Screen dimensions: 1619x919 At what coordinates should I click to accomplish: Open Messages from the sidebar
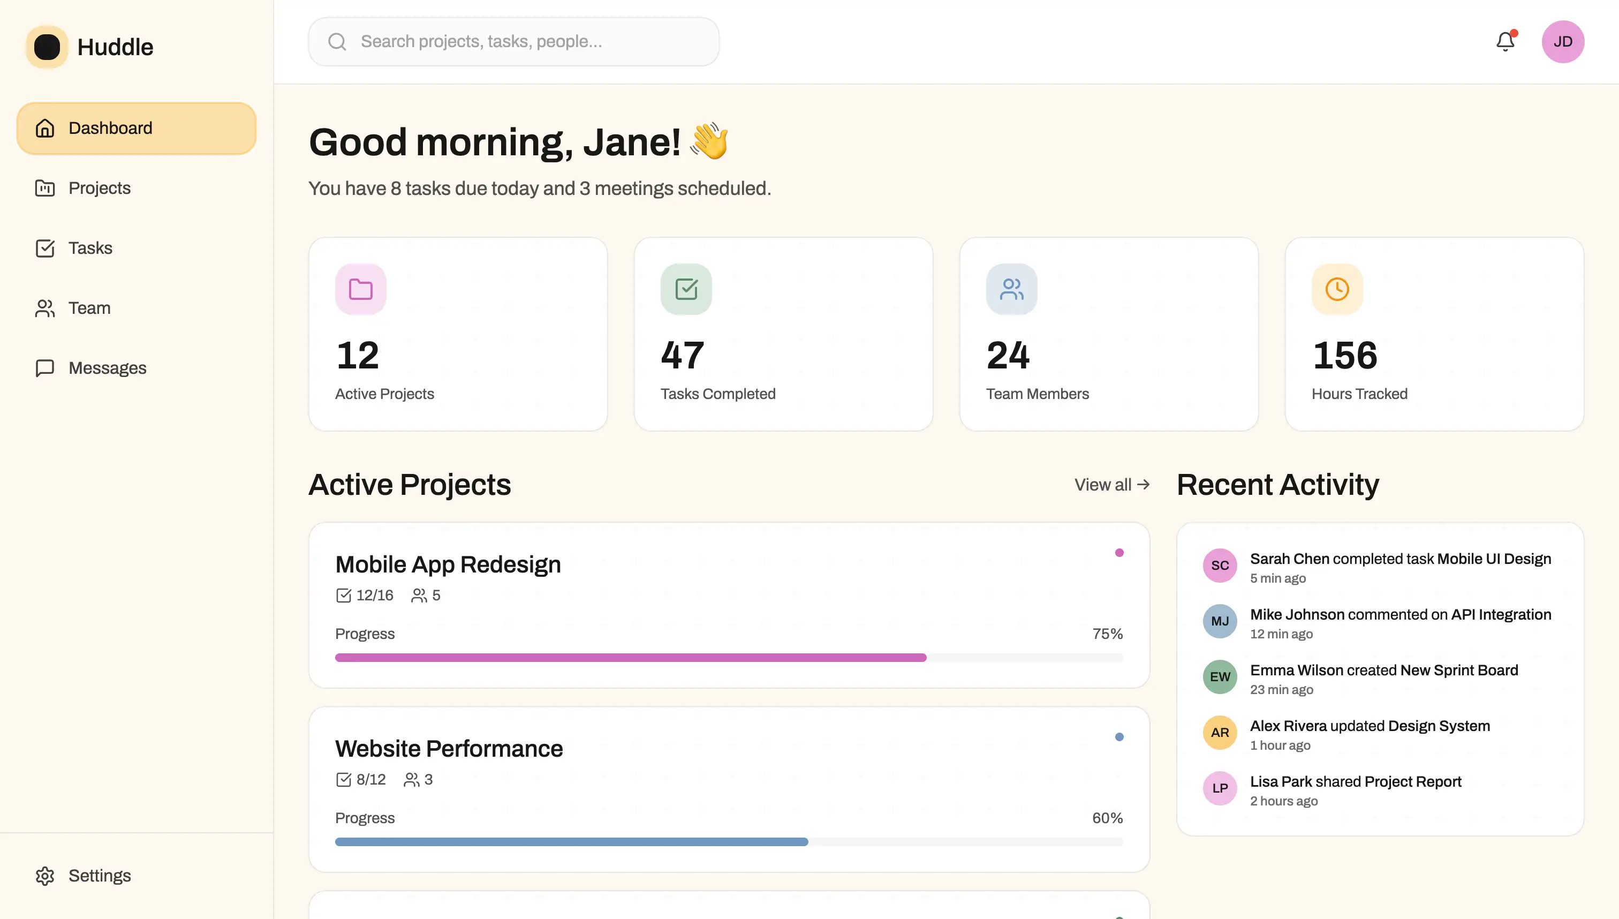[107, 368]
